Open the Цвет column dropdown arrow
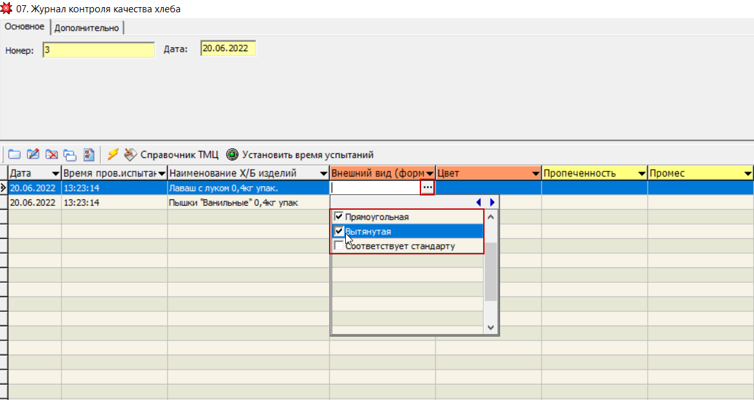Viewport: 754px width, 400px height. coord(536,173)
